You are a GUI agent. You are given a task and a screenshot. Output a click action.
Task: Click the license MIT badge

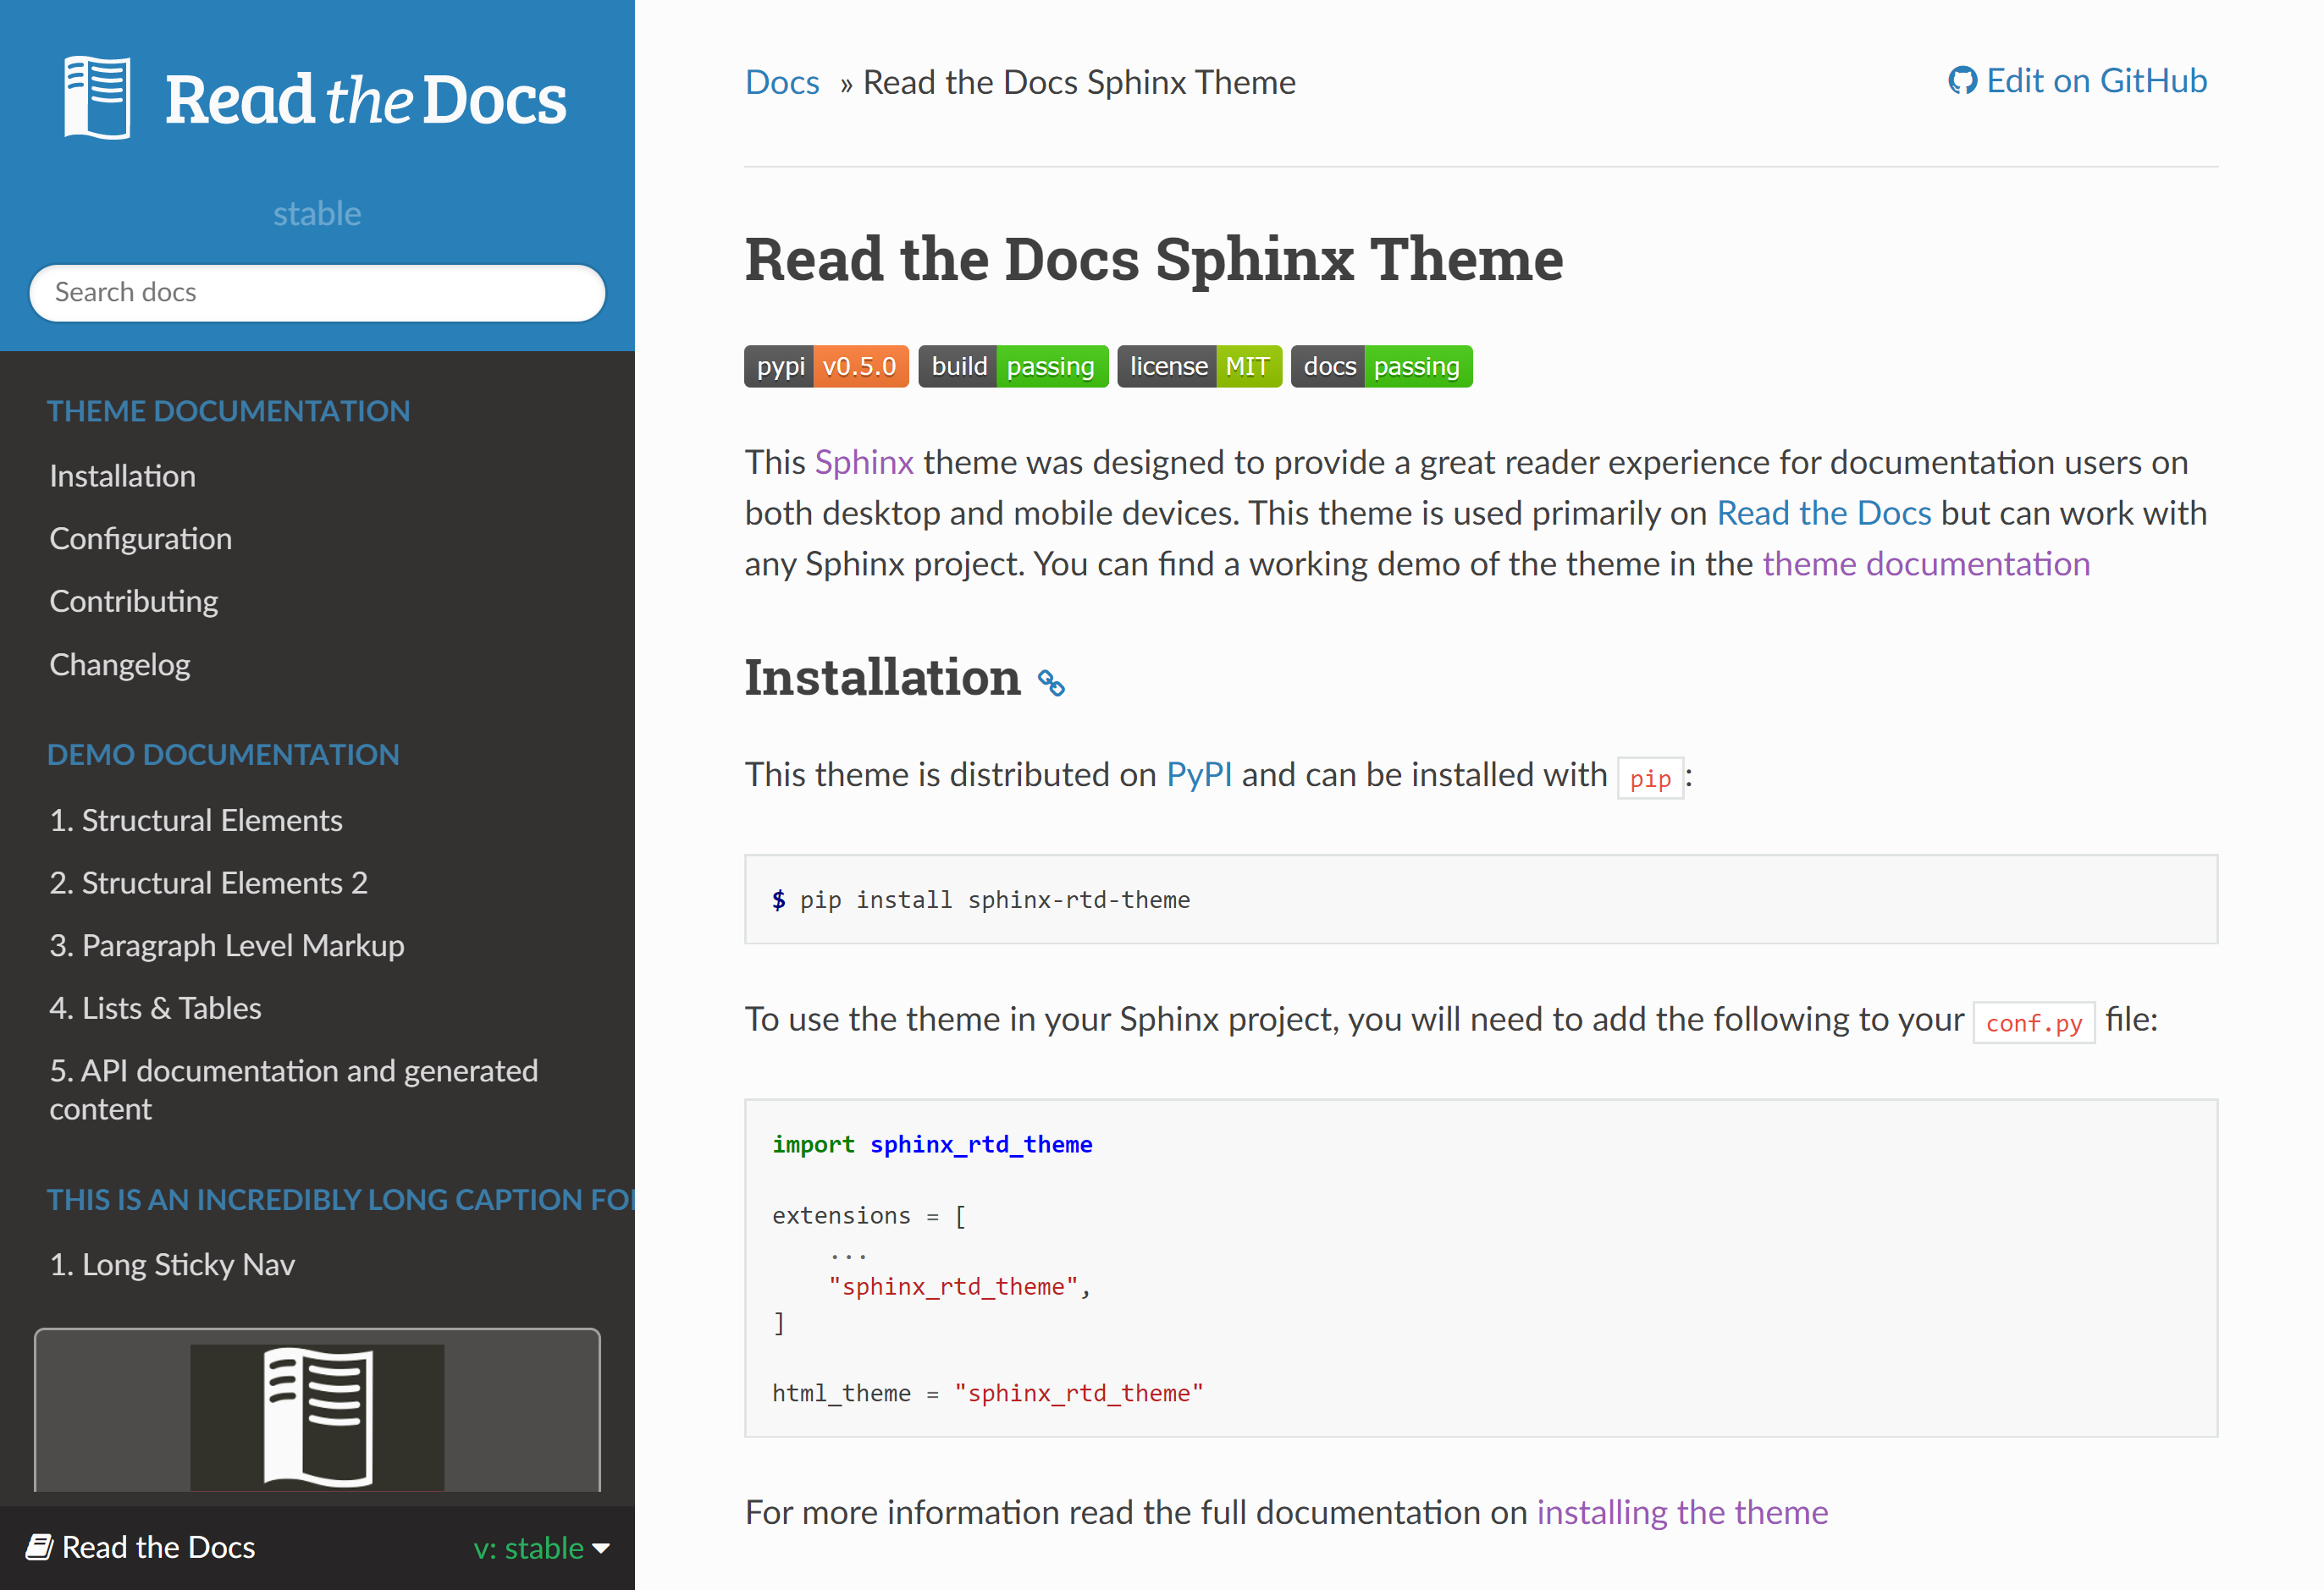[x=1198, y=366]
